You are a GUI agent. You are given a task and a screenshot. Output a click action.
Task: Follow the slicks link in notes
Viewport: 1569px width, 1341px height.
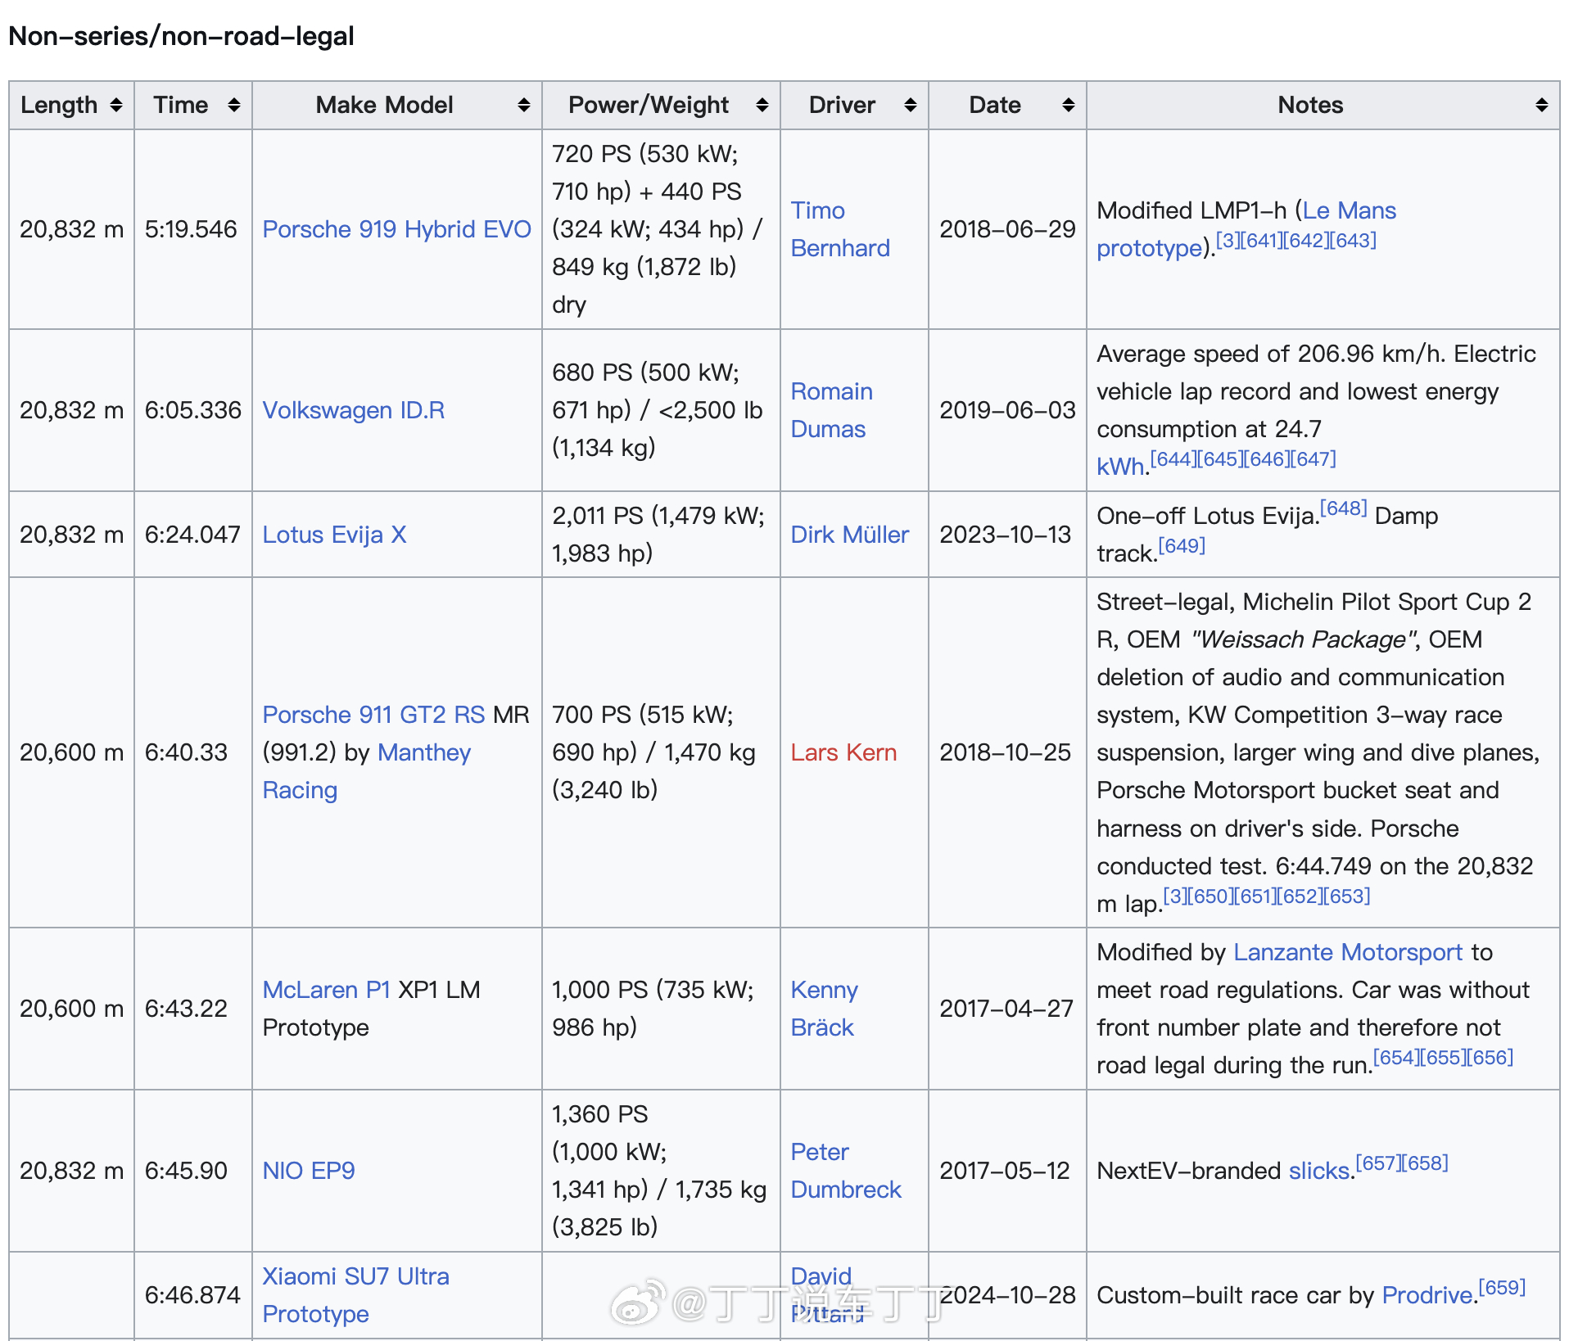(1318, 1171)
